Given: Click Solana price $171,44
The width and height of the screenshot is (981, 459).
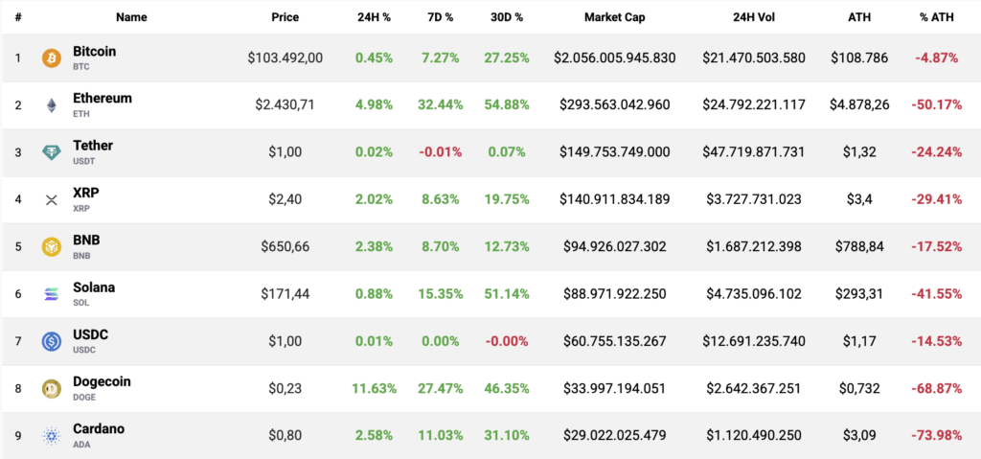Looking at the screenshot, I should pos(285,293).
